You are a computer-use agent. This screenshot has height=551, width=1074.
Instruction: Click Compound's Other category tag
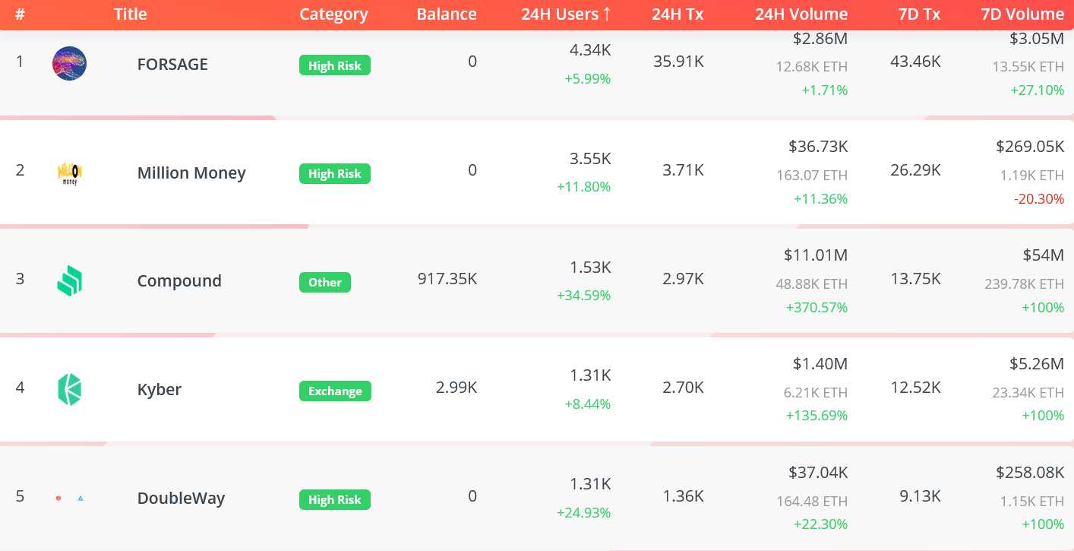tap(325, 282)
